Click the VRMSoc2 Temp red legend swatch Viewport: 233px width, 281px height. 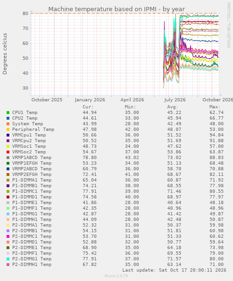pyautogui.click(x=8, y=152)
